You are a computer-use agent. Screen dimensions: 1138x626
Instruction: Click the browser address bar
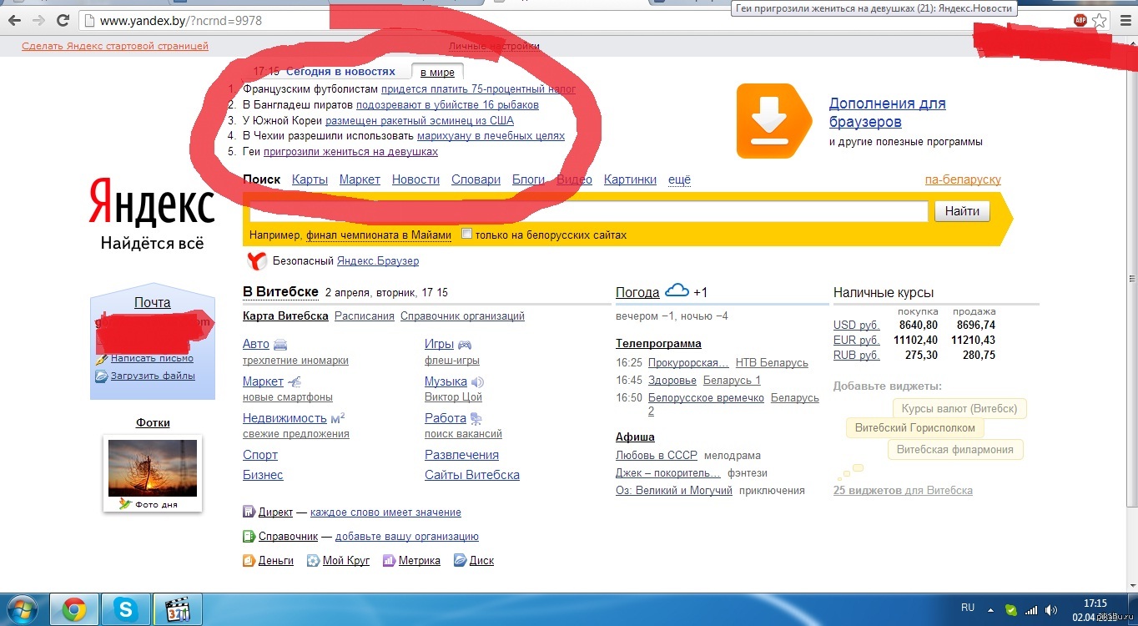click(576, 20)
